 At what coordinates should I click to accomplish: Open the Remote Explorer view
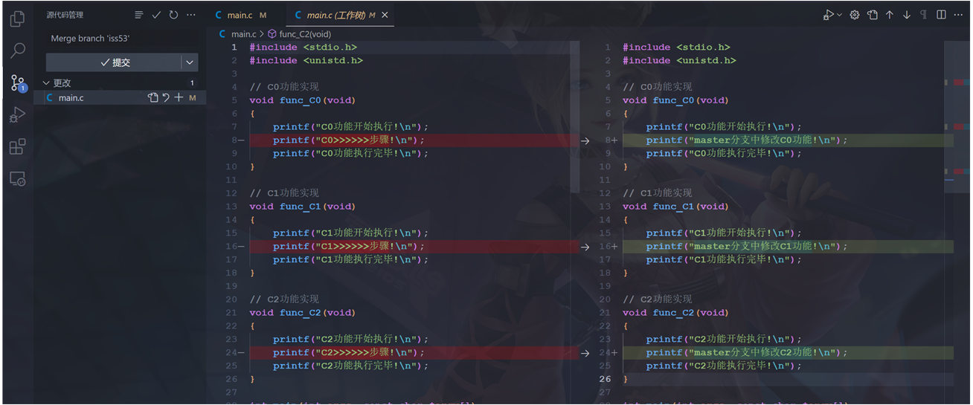[17, 178]
